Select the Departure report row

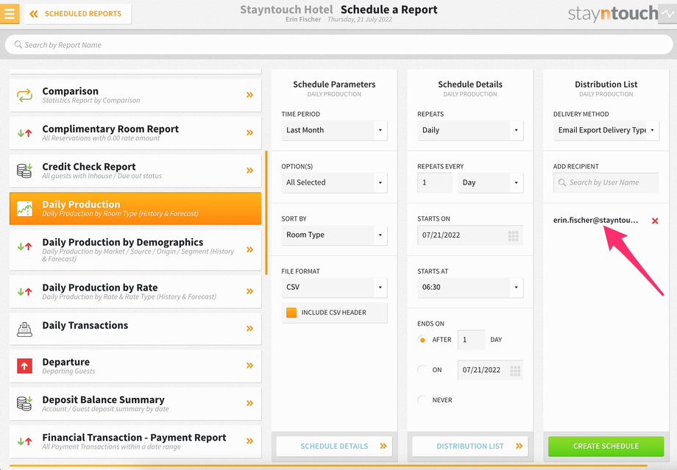click(x=135, y=366)
